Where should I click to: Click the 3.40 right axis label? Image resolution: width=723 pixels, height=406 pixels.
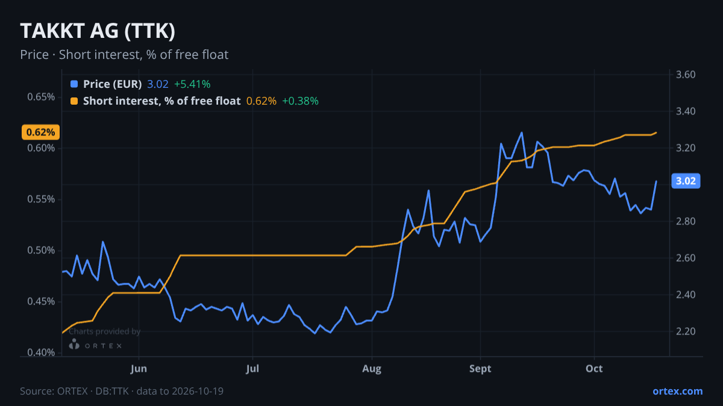pyautogui.click(x=686, y=111)
